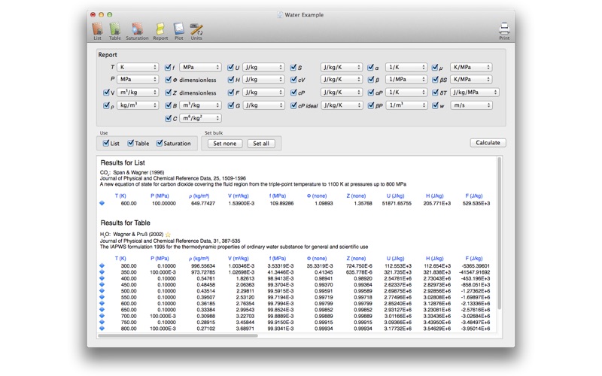Open the U unit dropdown showing J/kg
The height and width of the screenshot is (376, 602).
coord(263,67)
